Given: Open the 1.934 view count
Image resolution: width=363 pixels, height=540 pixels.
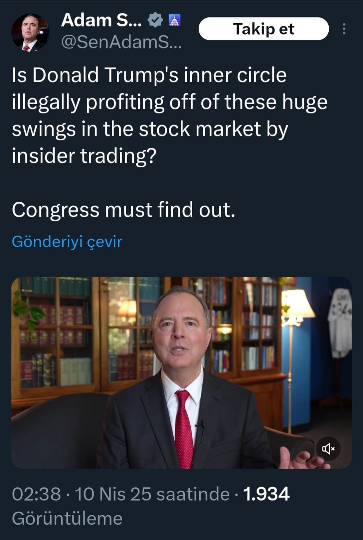Looking at the screenshot, I should [x=266, y=494].
